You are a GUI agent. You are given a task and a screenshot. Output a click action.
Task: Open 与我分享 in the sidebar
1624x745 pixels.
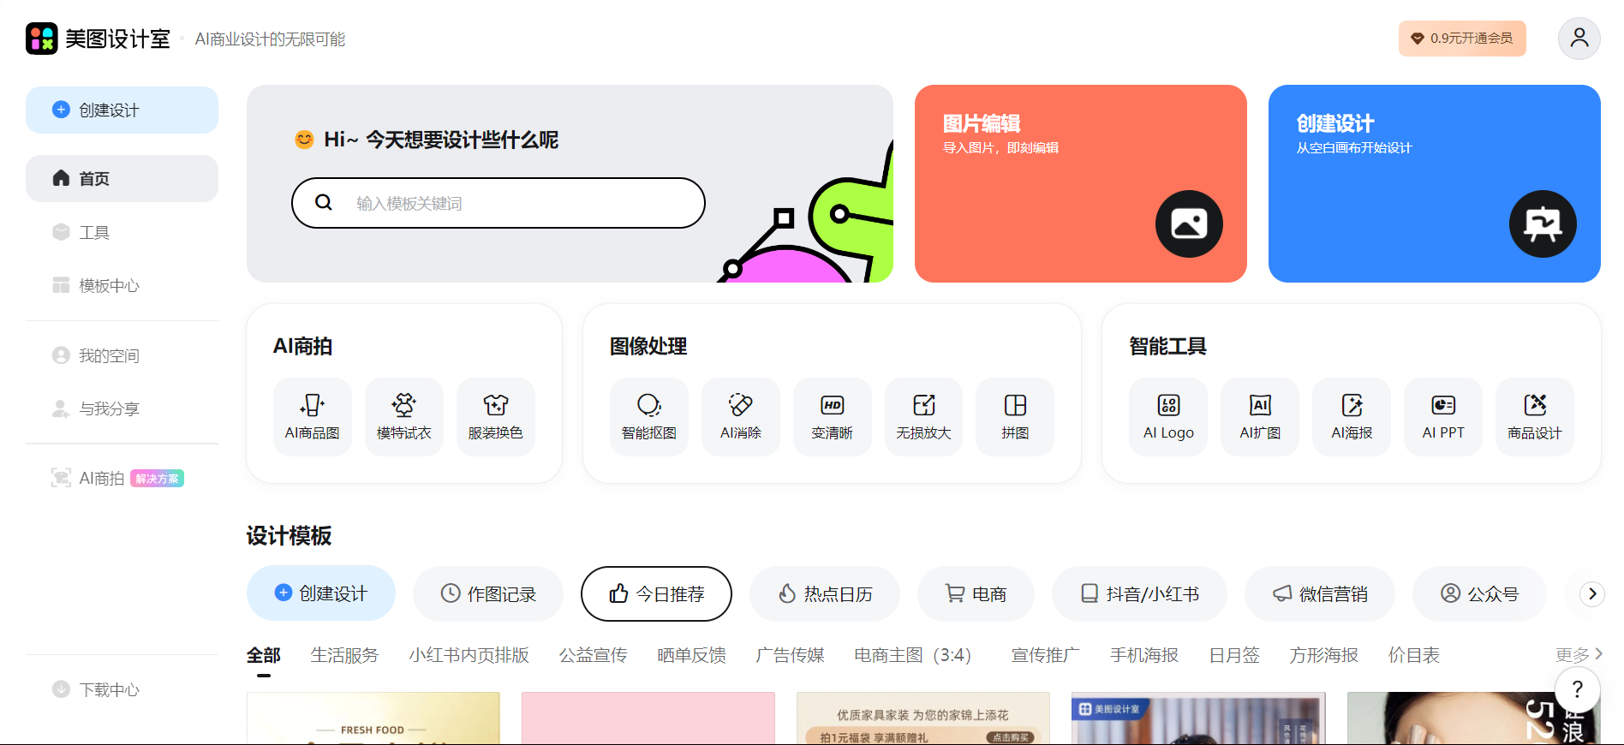click(x=122, y=408)
